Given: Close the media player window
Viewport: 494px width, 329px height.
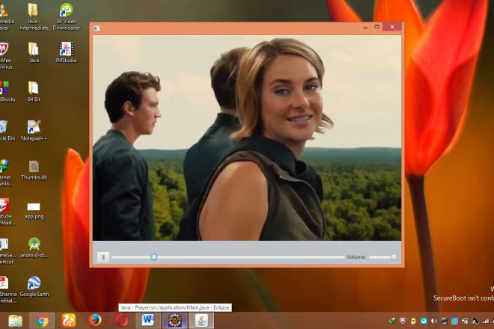Looking at the screenshot, I should pos(392,27).
